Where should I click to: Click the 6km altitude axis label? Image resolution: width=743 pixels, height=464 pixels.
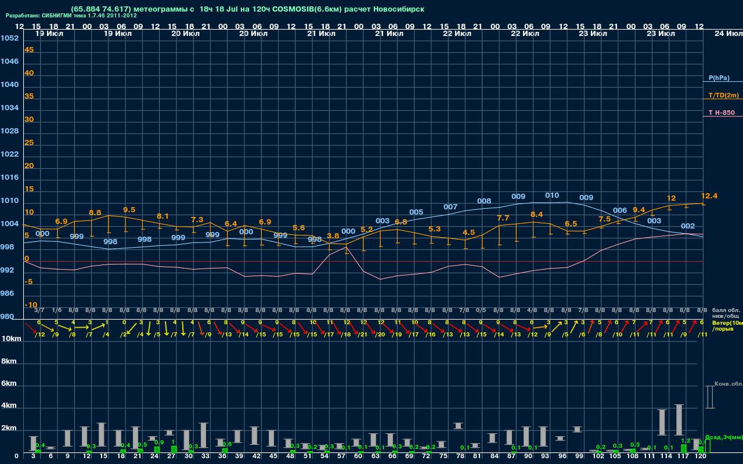click(x=9, y=383)
